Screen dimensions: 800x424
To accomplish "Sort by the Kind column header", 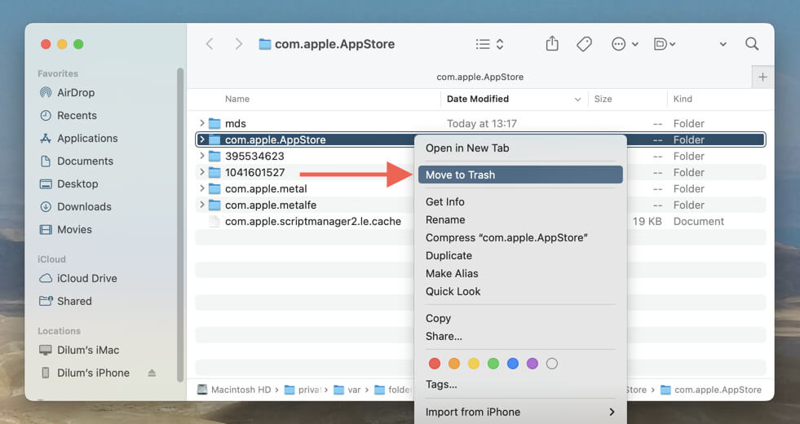I will [683, 99].
